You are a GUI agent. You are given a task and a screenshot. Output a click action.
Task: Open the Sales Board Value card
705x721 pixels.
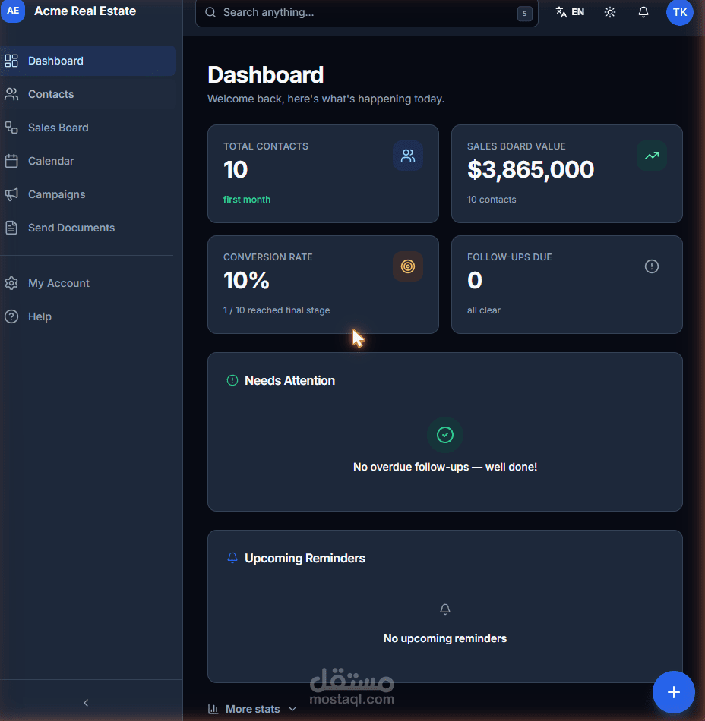(x=567, y=174)
